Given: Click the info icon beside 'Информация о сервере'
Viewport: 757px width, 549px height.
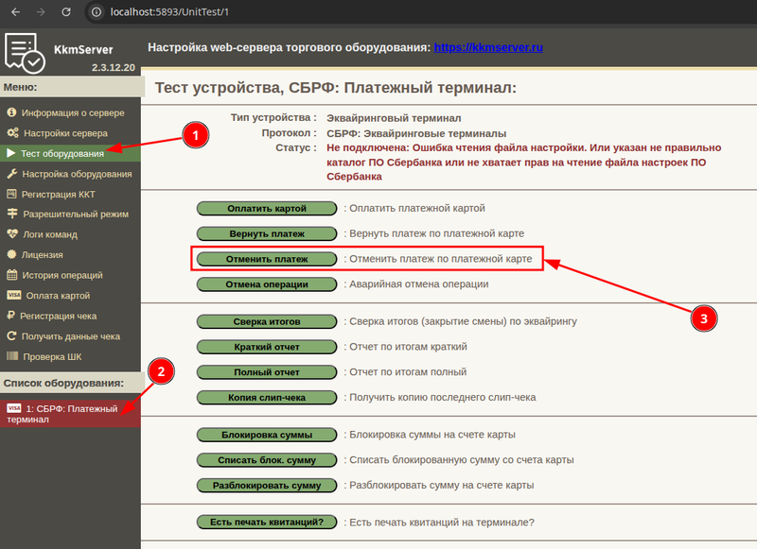Looking at the screenshot, I should (x=12, y=112).
